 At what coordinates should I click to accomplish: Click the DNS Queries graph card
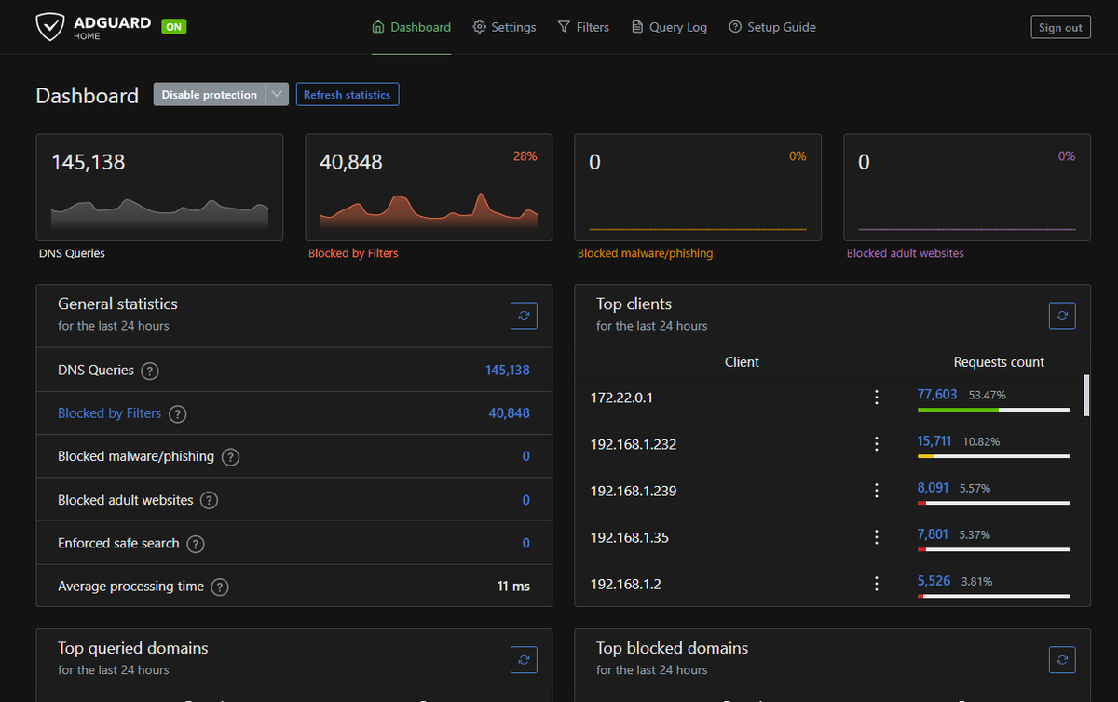tap(159, 187)
